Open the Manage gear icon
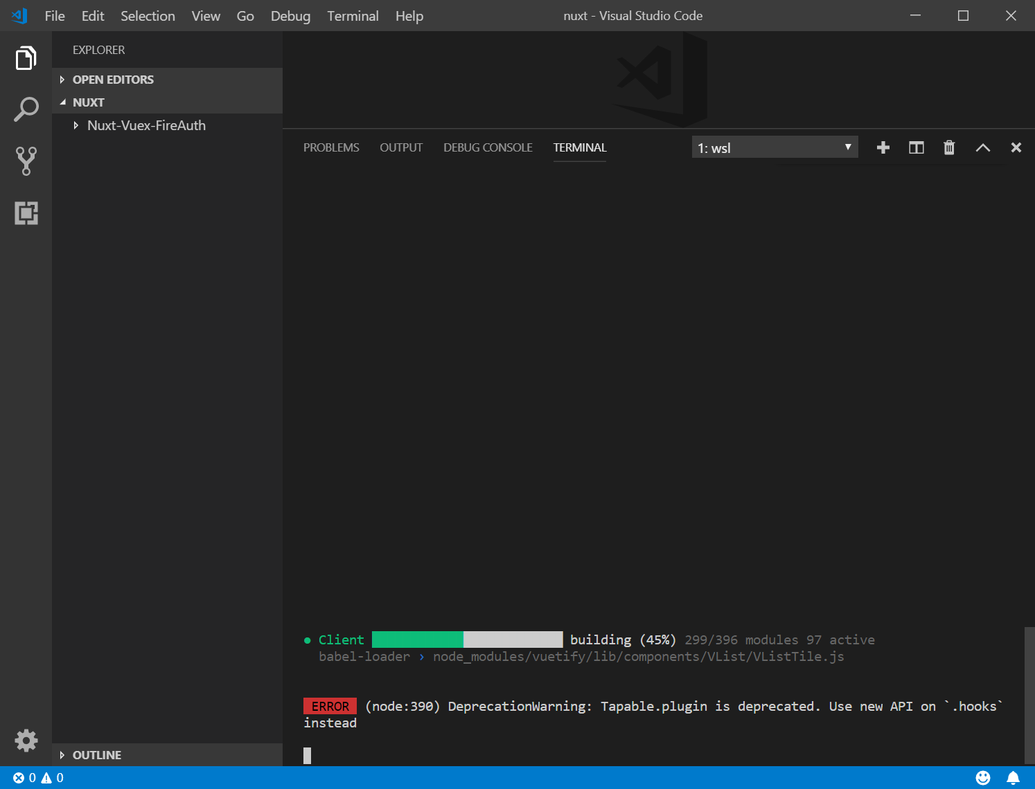 tap(26, 741)
